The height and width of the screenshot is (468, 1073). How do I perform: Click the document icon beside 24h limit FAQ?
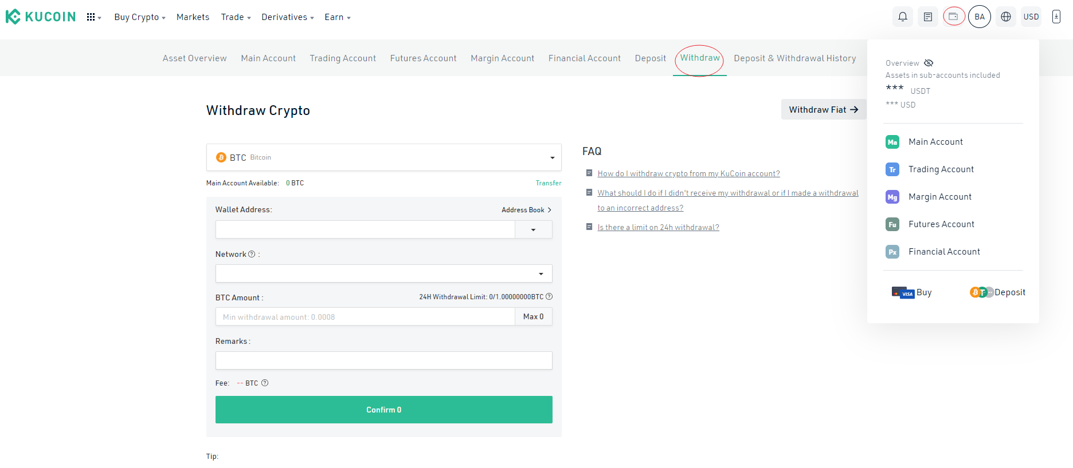click(x=589, y=227)
